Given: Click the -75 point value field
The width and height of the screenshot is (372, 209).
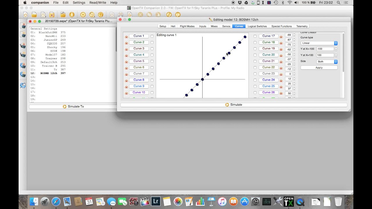Looking at the screenshot, I should 289,45.
